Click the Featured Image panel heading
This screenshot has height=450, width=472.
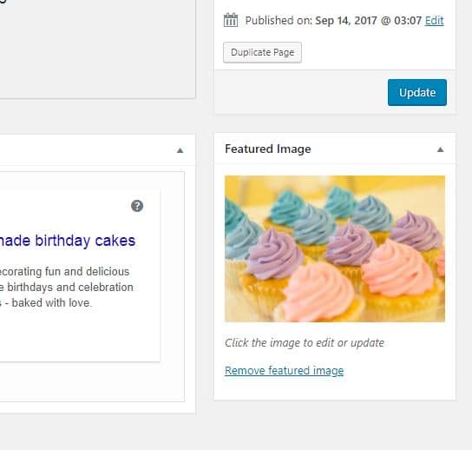pos(268,149)
